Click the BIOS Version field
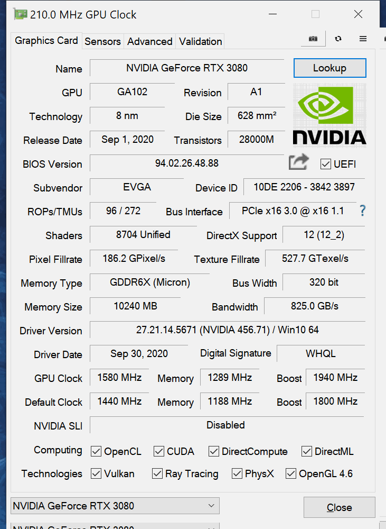The image size is (386, 529). (x=187, y=163)
